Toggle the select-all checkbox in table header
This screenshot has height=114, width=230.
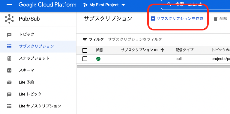click(85, 50)
